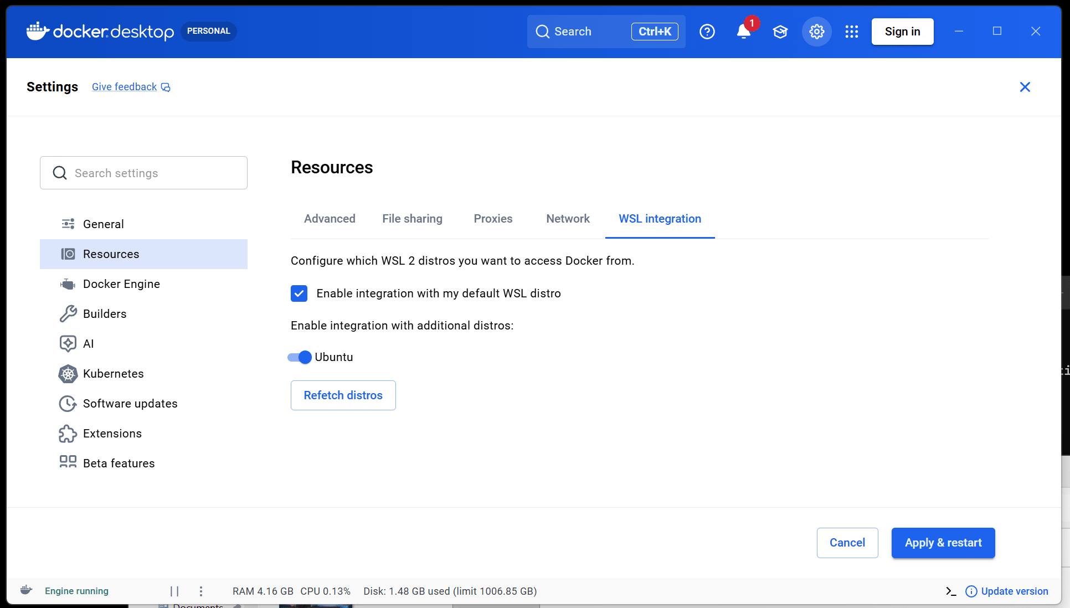Open Kubernetes settings section
Viewport: 1070px width, 608px height.
point(143,374)
